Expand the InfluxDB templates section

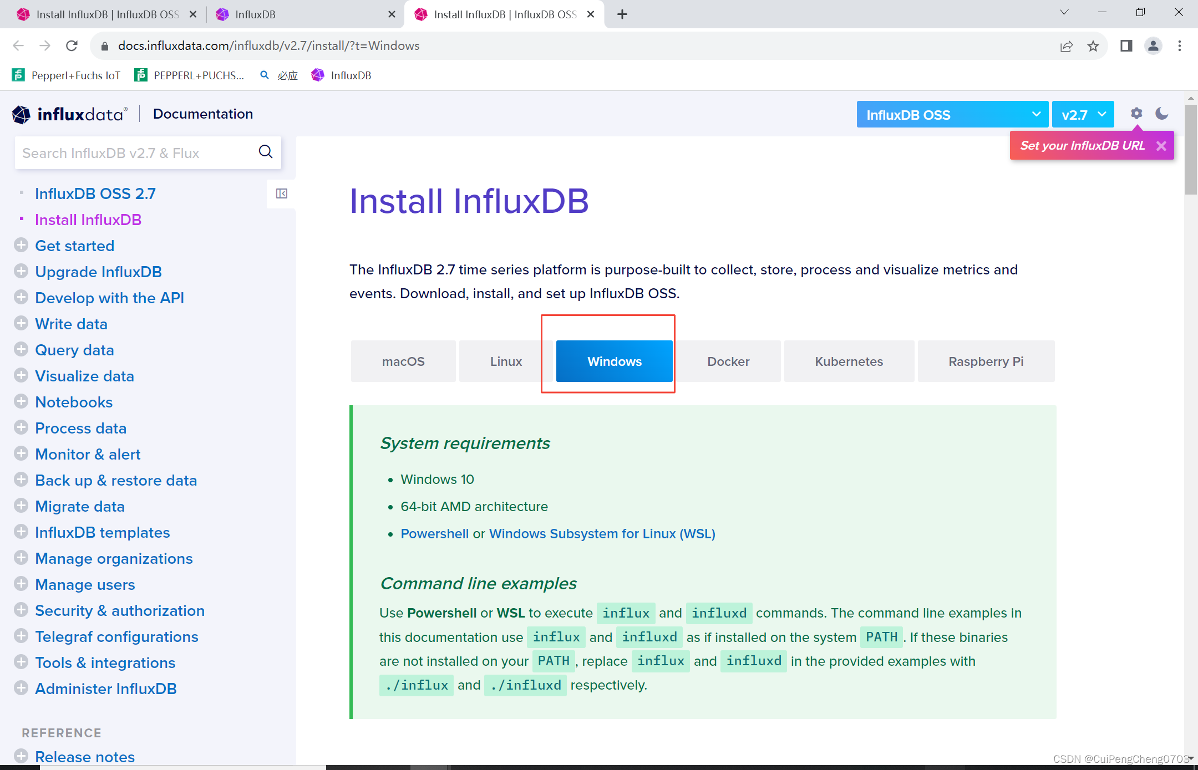pyautogui.click(x=21, y=532)
